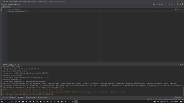Open the File menu

[4, 1]
